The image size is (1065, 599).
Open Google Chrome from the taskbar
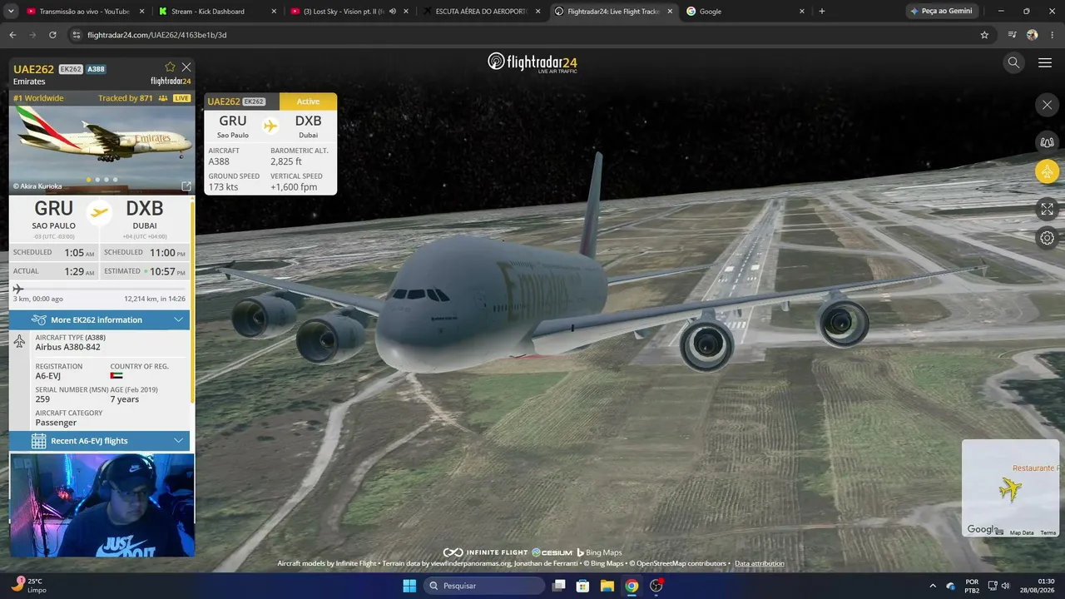coord(632,586)
